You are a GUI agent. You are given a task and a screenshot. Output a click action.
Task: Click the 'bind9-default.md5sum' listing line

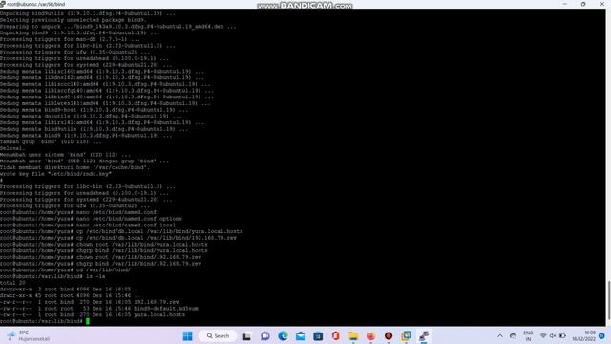pyautogui.click(x=99, y=308)
